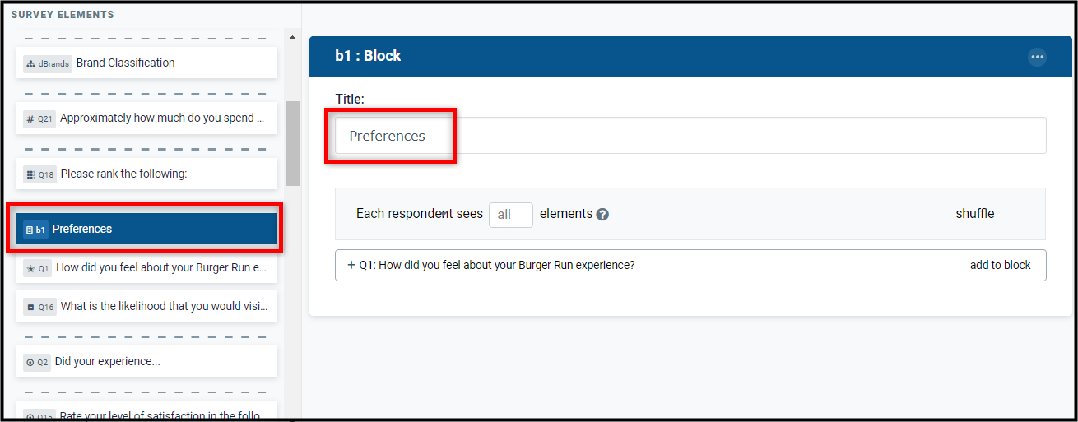Click the survey elements scrollbar thumb

point(292,143)
